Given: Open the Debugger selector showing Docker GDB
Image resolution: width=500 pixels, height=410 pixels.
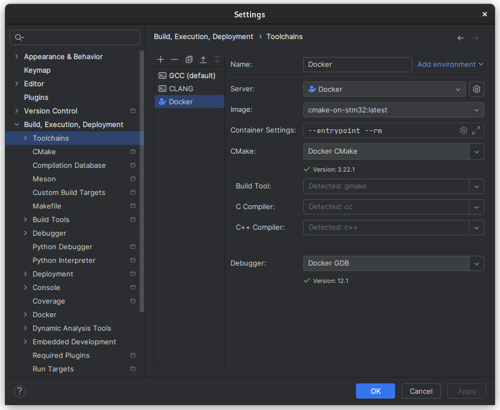Looking at the screenshot, I should pos(477,263).
